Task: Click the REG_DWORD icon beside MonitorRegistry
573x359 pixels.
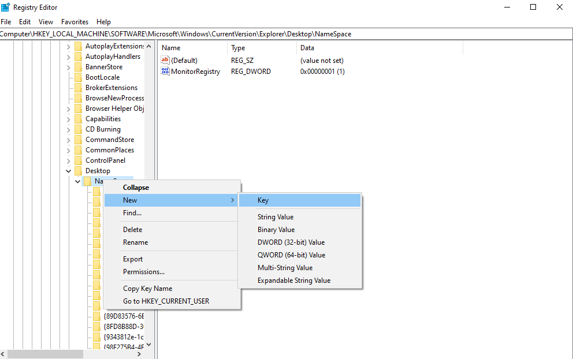Action: pos(165,71)
